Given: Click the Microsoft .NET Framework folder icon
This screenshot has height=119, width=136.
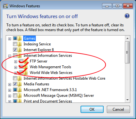Looking at the screenshot, I should pyautogui.click(x=20, y=90).
